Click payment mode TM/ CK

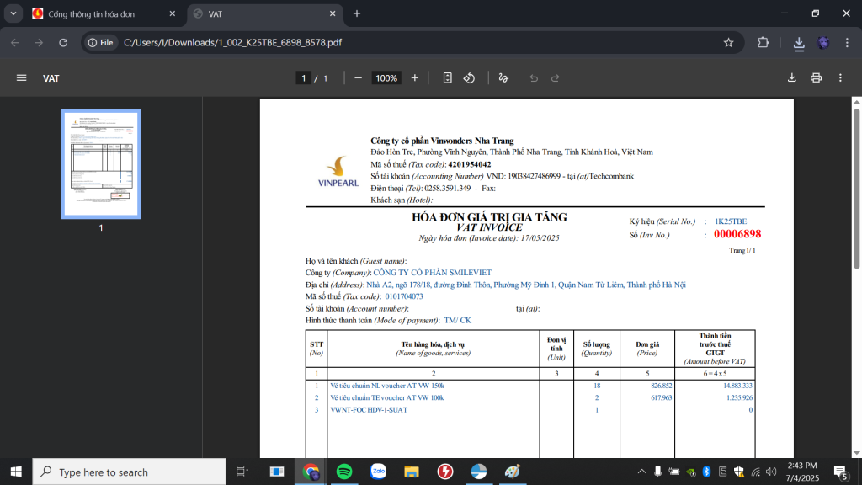(x=457, y=320)
